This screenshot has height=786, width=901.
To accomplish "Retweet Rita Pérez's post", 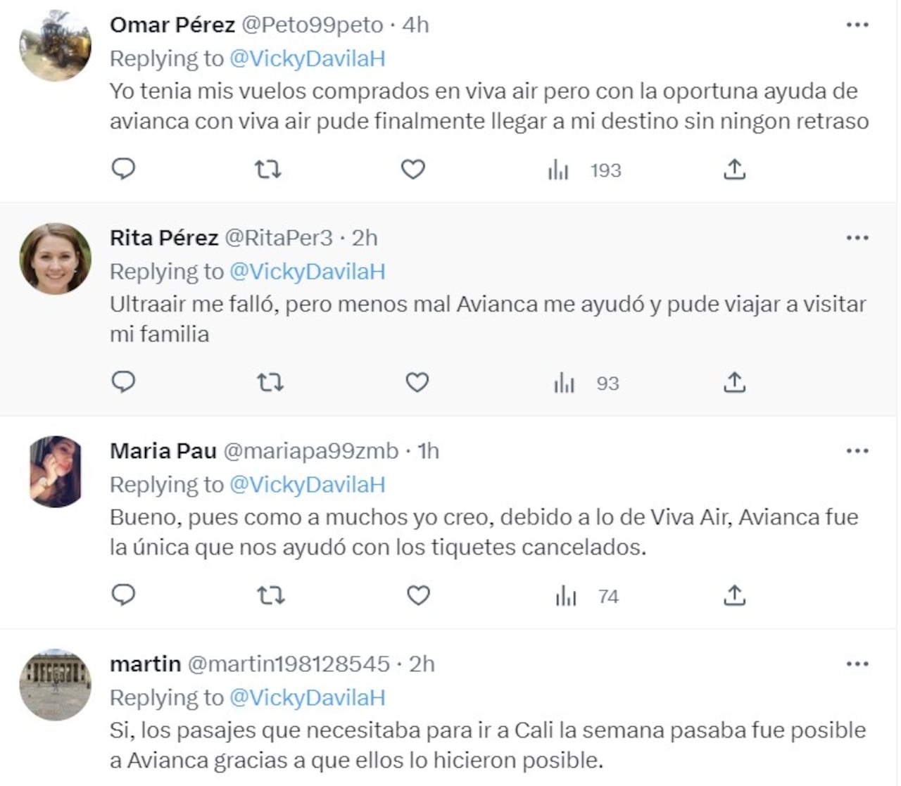I will click(270, 382).
